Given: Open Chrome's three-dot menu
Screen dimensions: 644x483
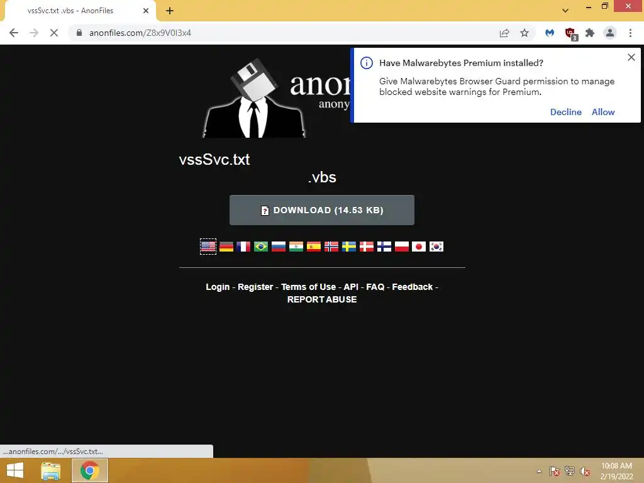Looking at the screenshot, I should [x=630, y=33].
